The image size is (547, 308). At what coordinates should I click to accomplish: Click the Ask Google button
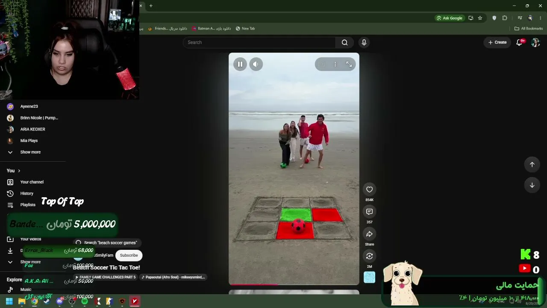[450, 18]
